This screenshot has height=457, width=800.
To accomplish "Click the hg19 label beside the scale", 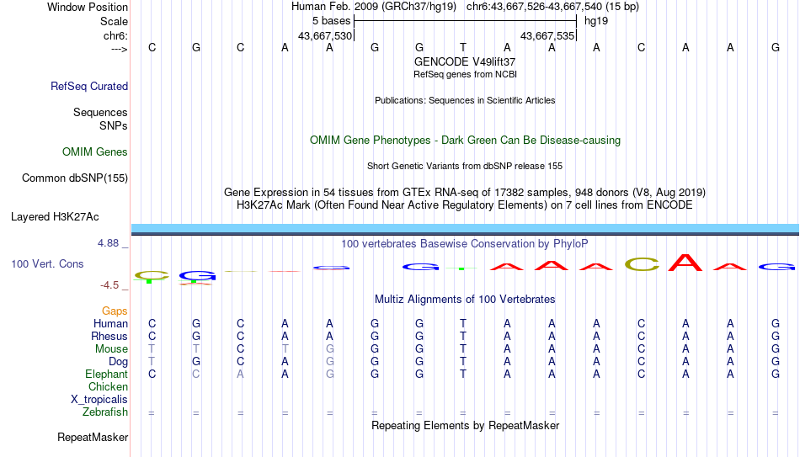I will pyautogui.click(x=596, y=21).
